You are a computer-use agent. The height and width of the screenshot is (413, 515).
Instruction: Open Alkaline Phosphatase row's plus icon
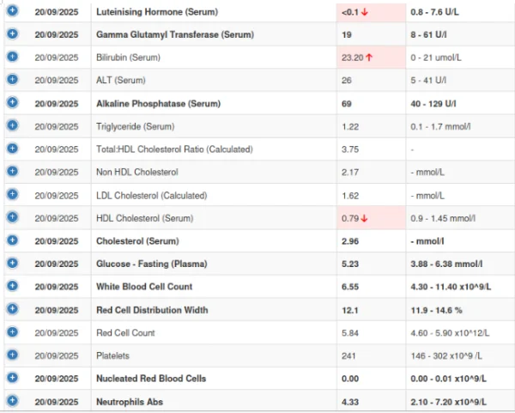tap(12, 102)
